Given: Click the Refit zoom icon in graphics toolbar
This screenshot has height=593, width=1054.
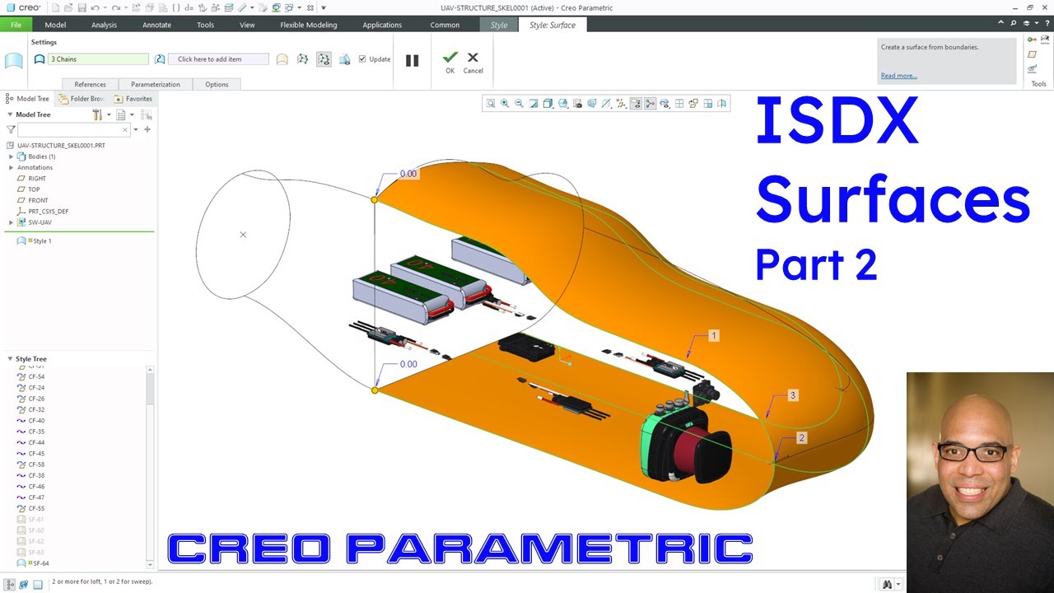Looking at the screenshot, I should [x=491, y=104].
